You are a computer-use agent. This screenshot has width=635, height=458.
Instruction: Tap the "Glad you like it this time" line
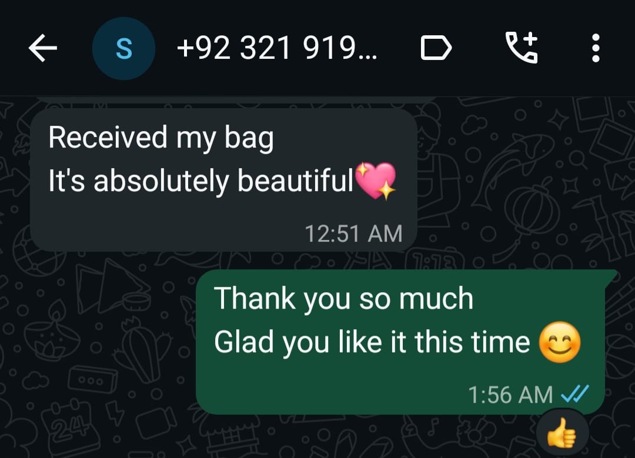pos(372,342)
